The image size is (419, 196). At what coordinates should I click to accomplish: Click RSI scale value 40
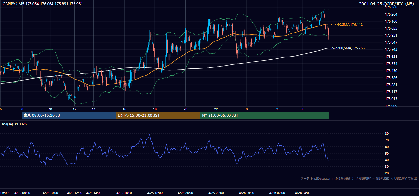(387, 160)
